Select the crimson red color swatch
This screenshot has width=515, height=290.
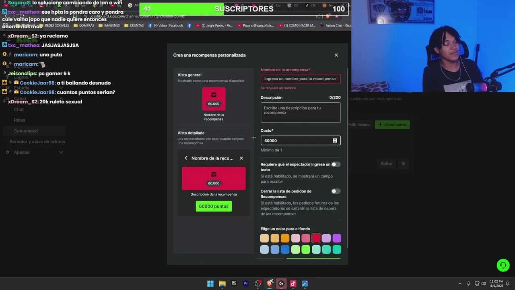point(316,238)
